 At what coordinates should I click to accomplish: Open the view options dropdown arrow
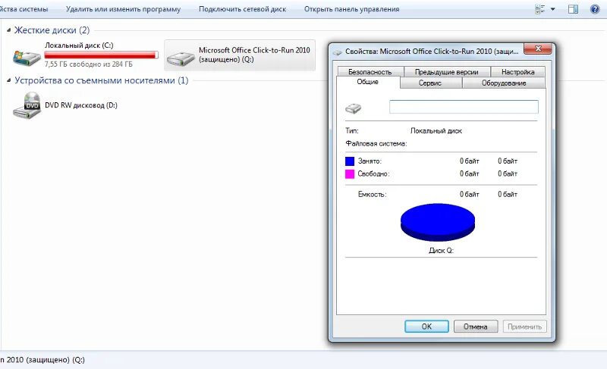(553, 9)
